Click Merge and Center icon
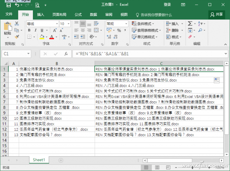This screenshot has height=171, width=230. point(96,30)
